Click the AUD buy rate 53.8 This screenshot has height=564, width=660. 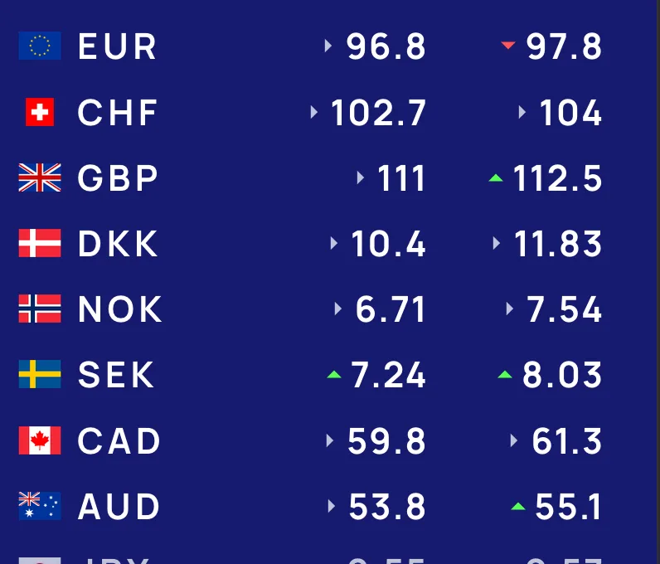click(x=387, y=507)
